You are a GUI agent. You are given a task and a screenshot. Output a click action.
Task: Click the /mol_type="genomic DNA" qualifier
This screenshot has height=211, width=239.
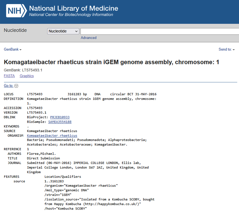point(67,190)
